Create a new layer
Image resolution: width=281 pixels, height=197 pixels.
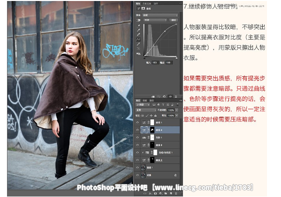(171, 193)
